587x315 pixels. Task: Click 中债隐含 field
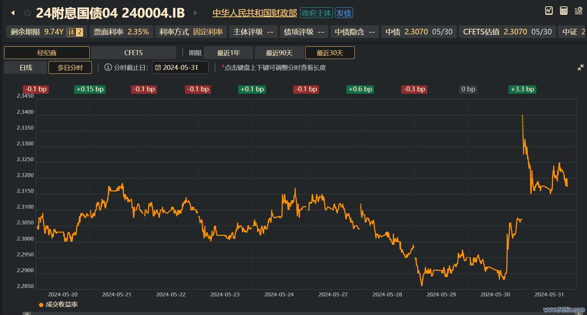(355, 32)
